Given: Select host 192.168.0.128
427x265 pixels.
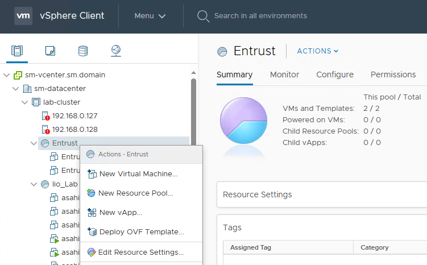Looking at the screenshot, I should 75,129.
